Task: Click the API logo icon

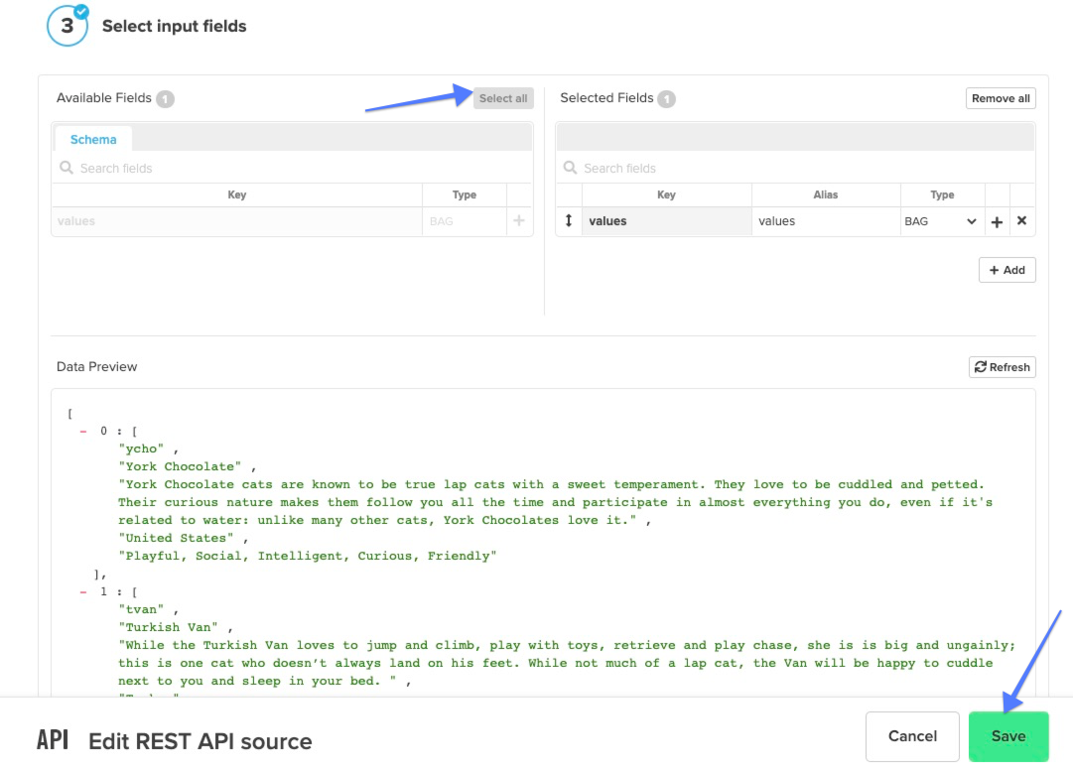Action: [53, 740]
